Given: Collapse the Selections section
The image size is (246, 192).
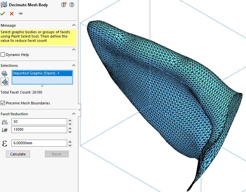Looking at the screenshot, I should coord(74,66).
